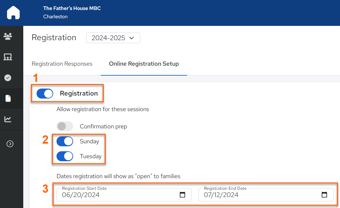This screenshot has height=208, width=340.
Task: Click the Confirmation prep label
Action: (103, 126)
